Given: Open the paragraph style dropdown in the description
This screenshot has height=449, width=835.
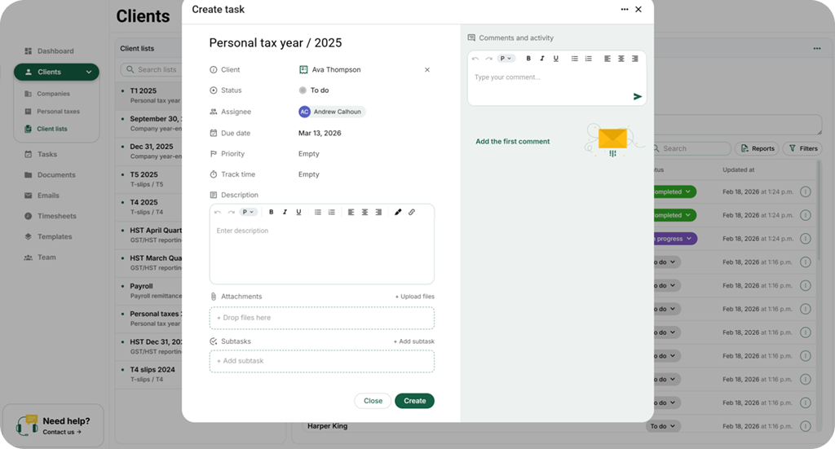Looking at the screenshot, I should [x=248, y=212].
